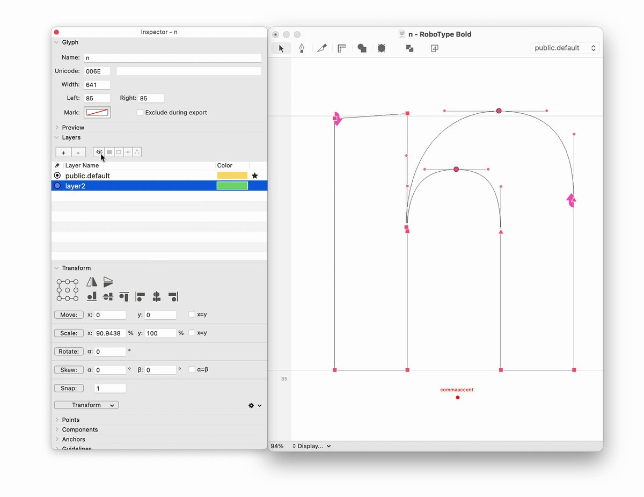Screen dimensions: 644x497
Task: Click the Rotate button
Action: 69,352
